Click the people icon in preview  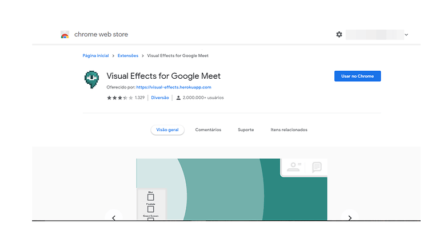click(x=294, y=167)
